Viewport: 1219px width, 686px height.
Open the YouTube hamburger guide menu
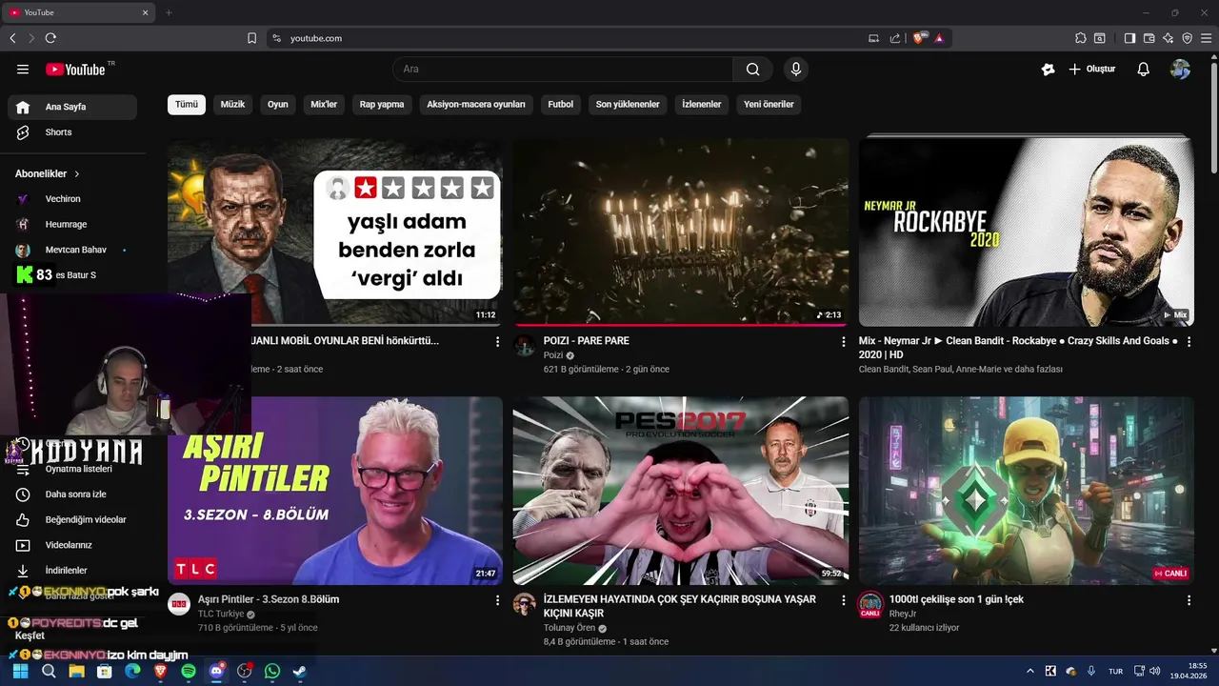coord(23,70)
